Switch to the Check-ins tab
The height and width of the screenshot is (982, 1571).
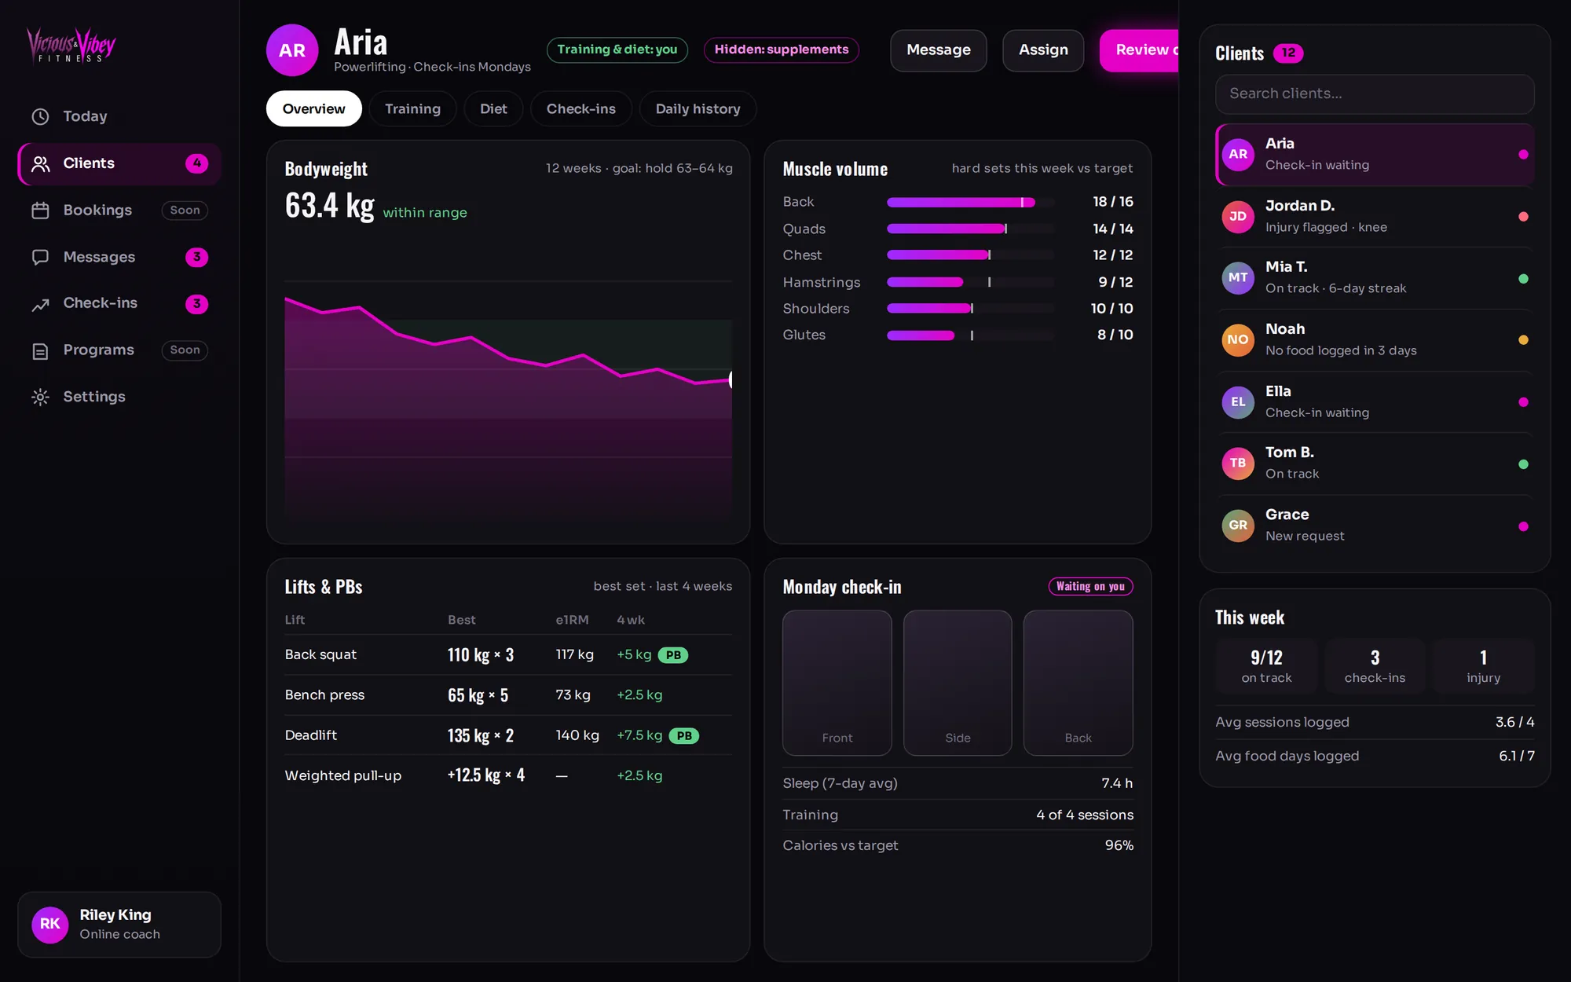(x=580, y=108)
